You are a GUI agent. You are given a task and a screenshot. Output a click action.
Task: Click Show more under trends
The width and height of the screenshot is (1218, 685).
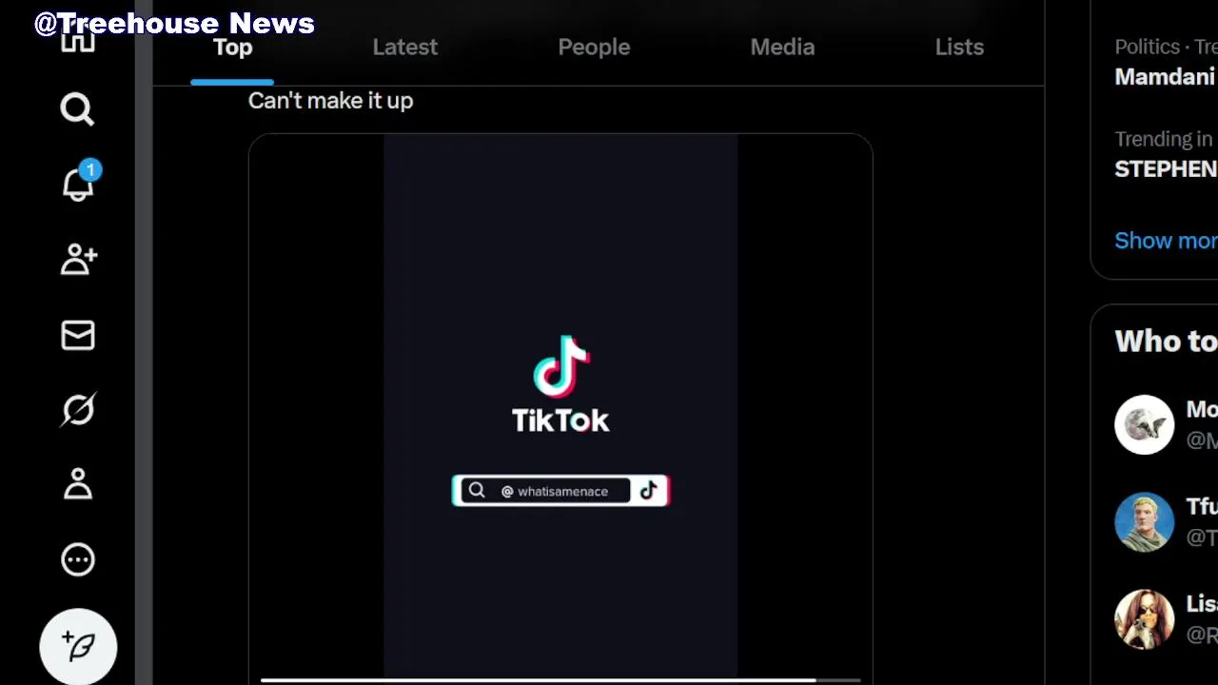click(1166, 241)
